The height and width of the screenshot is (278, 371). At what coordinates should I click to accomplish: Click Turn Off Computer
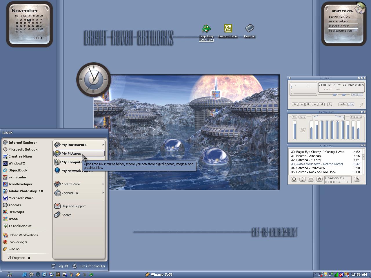(x=89, y=266)
